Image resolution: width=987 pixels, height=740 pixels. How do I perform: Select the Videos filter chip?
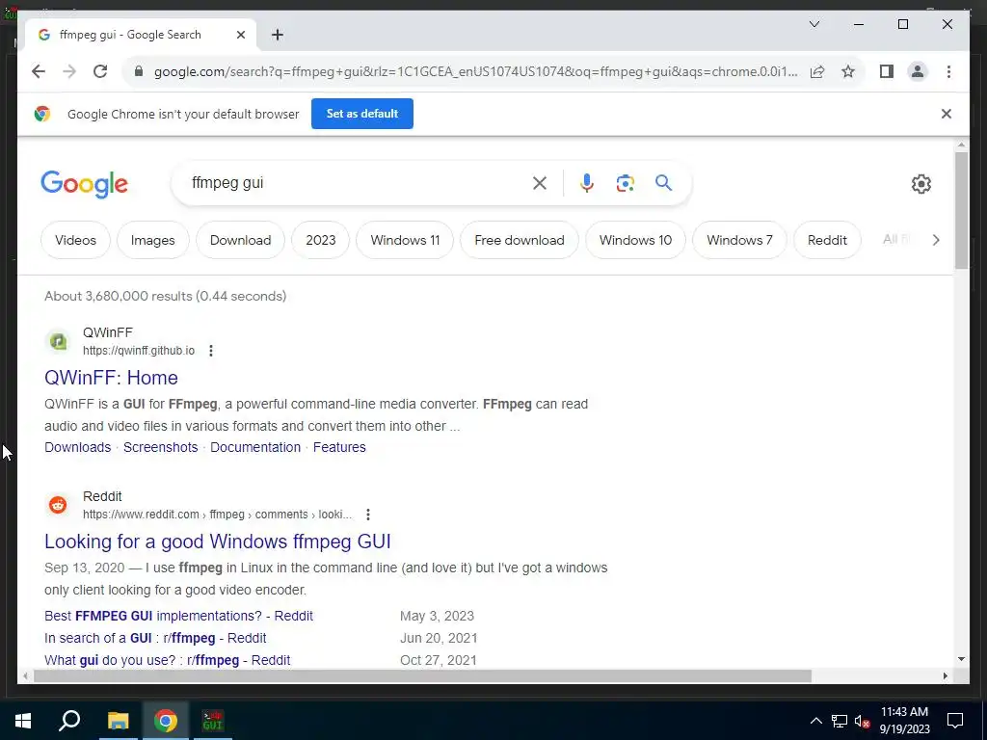[x=75, y=240]
